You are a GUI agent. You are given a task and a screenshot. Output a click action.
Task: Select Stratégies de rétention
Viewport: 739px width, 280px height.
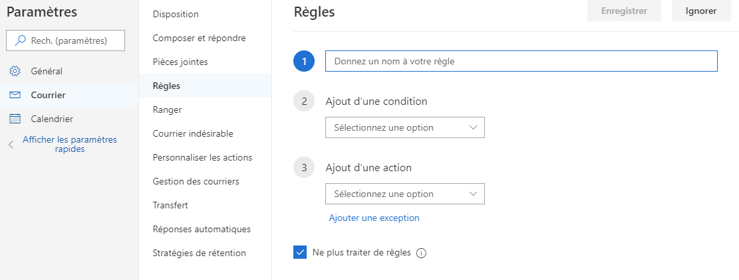(199, 253)
